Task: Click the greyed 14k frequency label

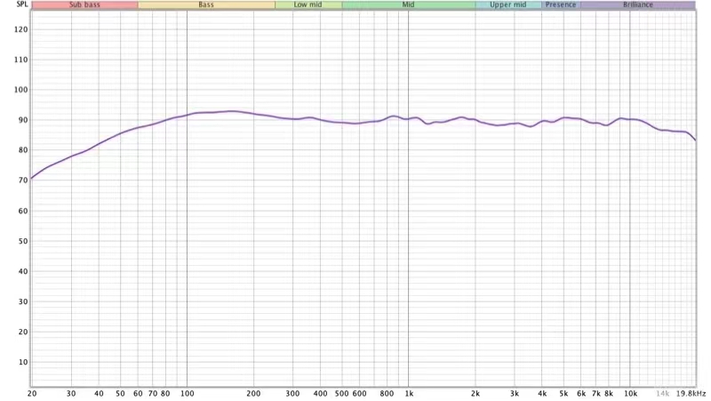Action: click(x=662, y=392)
